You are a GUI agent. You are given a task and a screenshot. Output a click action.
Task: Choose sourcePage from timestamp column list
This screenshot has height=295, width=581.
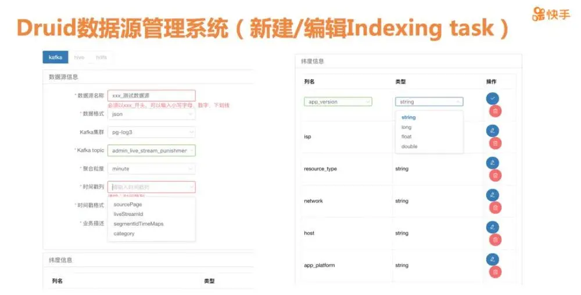tap(152, 204)
